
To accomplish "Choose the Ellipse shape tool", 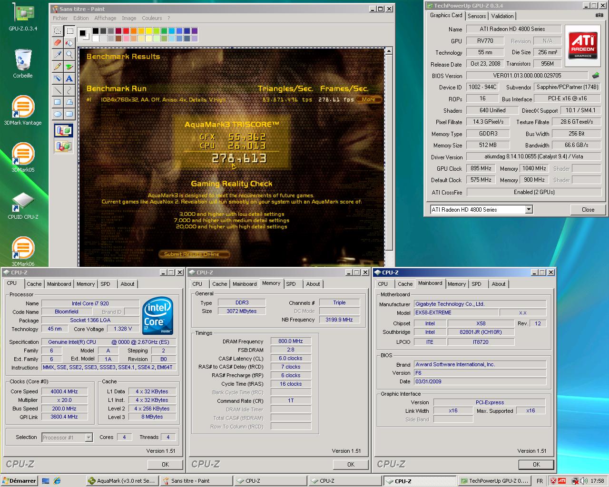I will [58, 114].
